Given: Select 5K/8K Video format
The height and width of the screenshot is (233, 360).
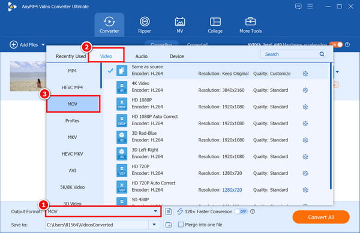Looking at the screenshot, I should [x=73, y=187].
